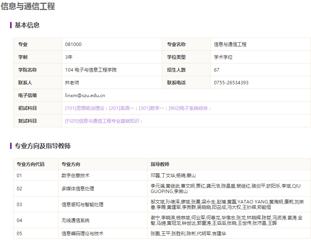This screenshot has height=241, width=311.
Task: Select the 信息感知与智能处理 direction cell
Action: pos(103,204)
